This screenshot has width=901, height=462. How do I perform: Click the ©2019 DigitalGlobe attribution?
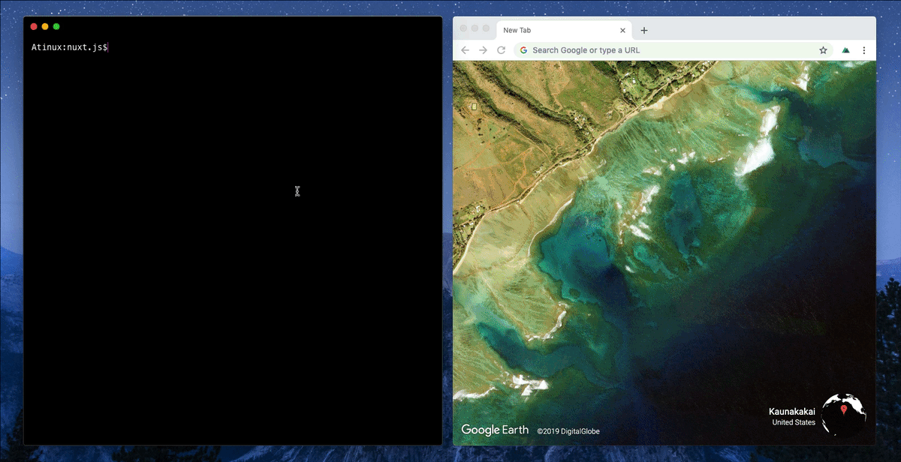568,431
